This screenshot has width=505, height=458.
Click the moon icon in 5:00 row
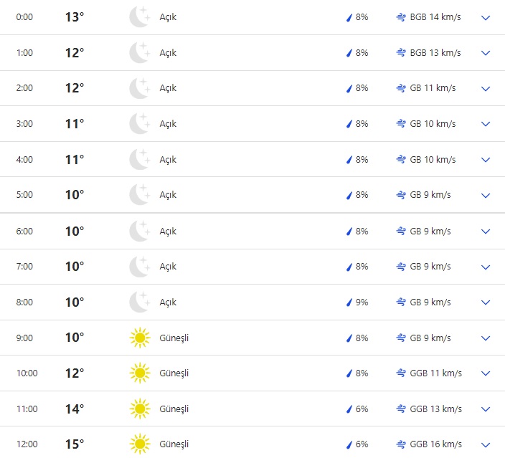pos(139,195)
